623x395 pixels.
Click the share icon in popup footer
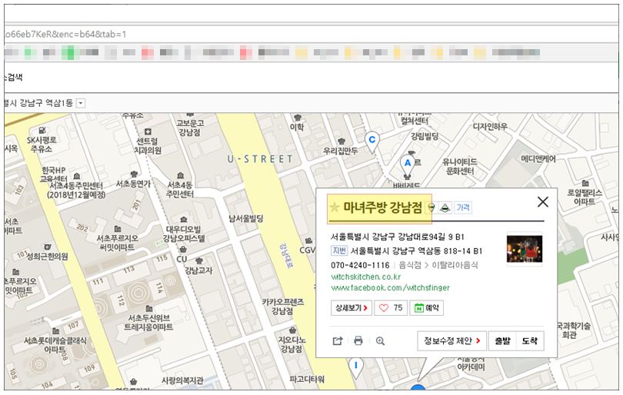tap(338, 340)
